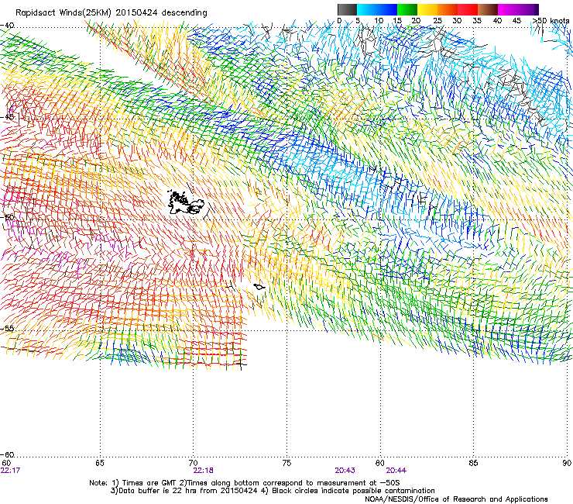Click the '-45' latitude label
The height and width of the screenshot is (504, 573).
click(7, 117)
